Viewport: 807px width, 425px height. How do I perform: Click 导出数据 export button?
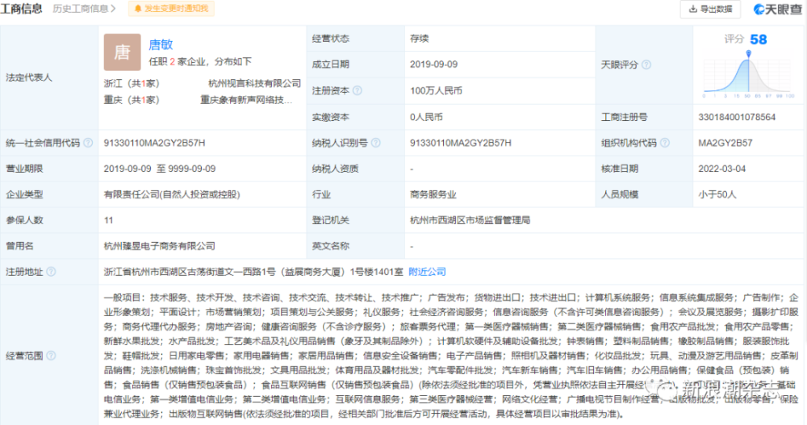[710, 9]
